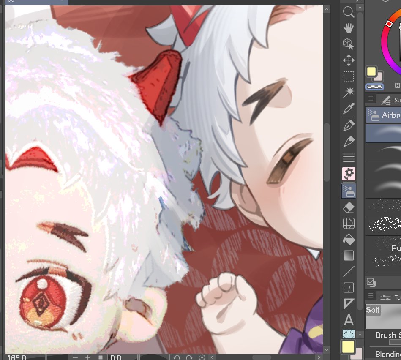Click the zoom in plus button
This screenshot has height=360, width=401.
click(x=87, y=357)
